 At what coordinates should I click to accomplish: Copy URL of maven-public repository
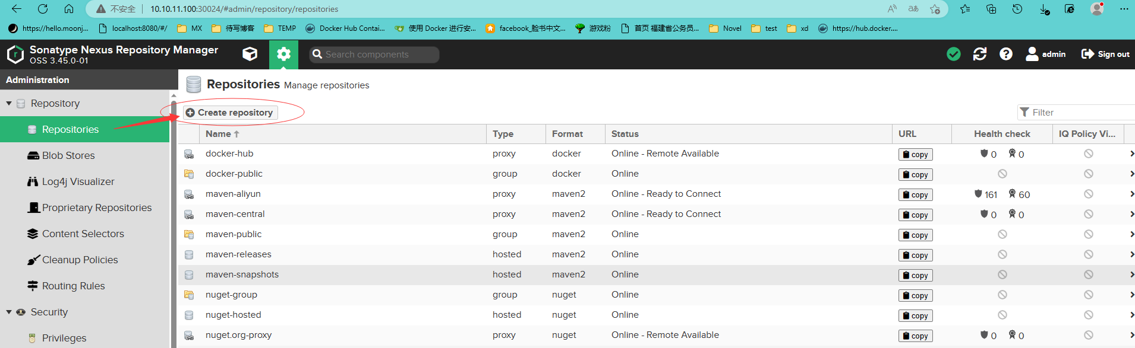915,235
